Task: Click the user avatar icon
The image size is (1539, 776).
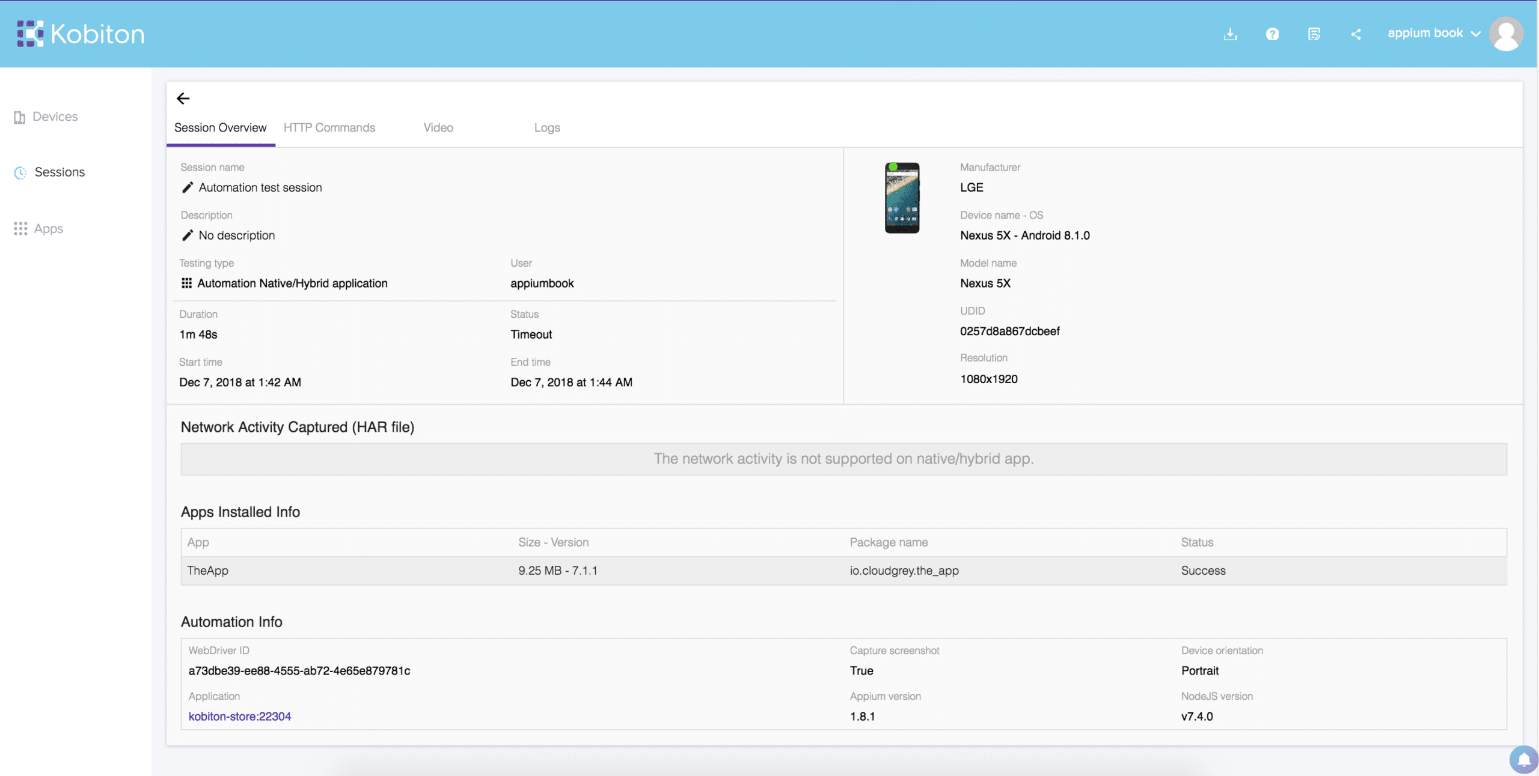Action: pos(1506,34)
